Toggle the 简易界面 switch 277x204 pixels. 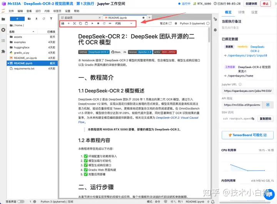21,202
